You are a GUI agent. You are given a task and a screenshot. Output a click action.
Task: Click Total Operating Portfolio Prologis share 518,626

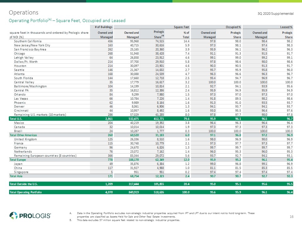(x=159, y=192)
